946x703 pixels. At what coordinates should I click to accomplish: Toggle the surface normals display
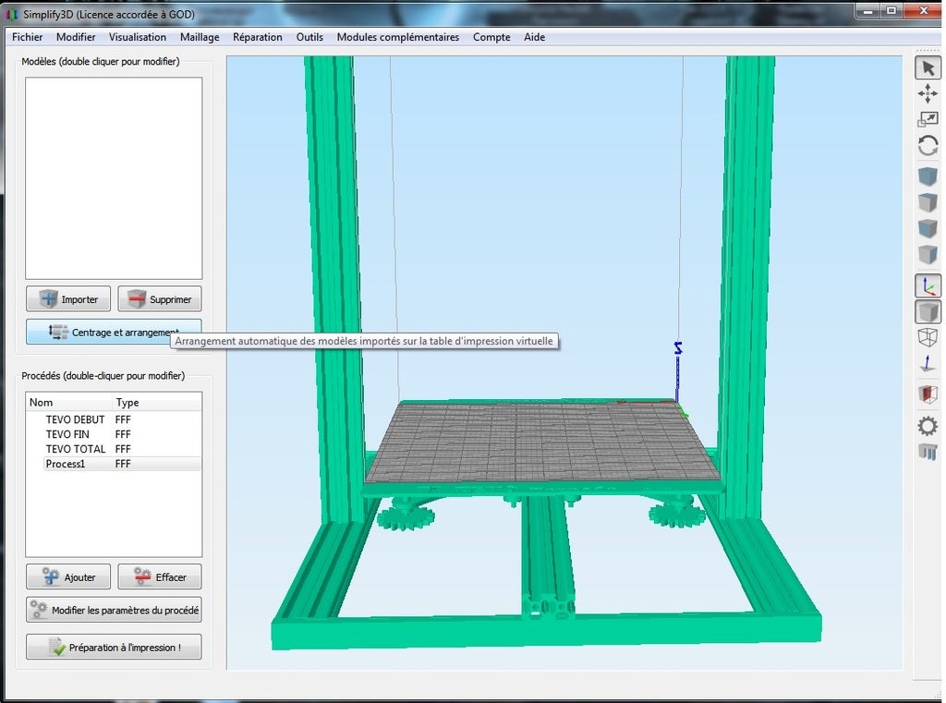tap(928, 363)
